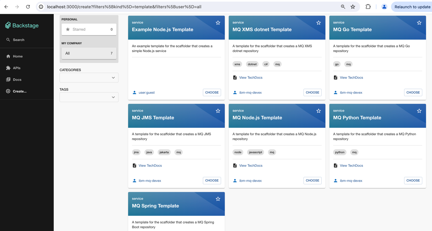Open the MQ Spring Template title
Image resolution: width=432 pixels, height=231 pixels.
coord(155,206)
